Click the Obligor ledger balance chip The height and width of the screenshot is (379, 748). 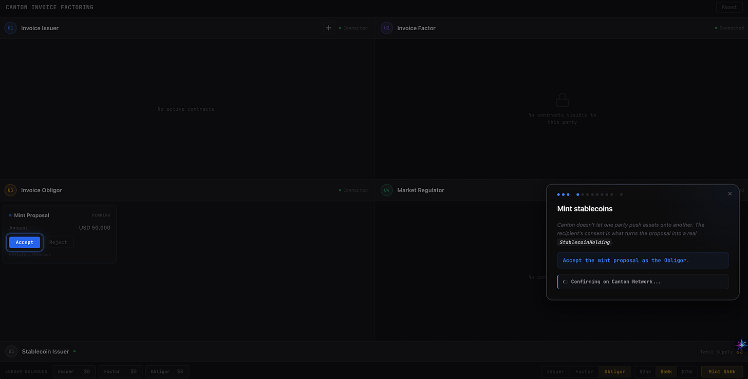(167, 371)
